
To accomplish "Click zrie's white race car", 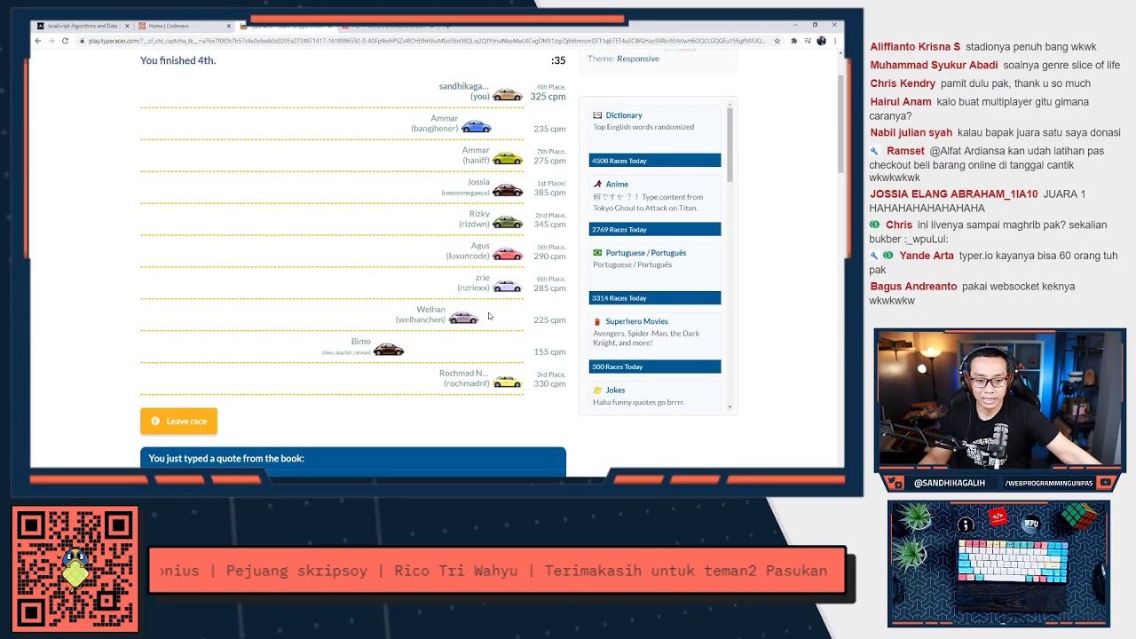I will pyautogui.click(x=508, y=287).
